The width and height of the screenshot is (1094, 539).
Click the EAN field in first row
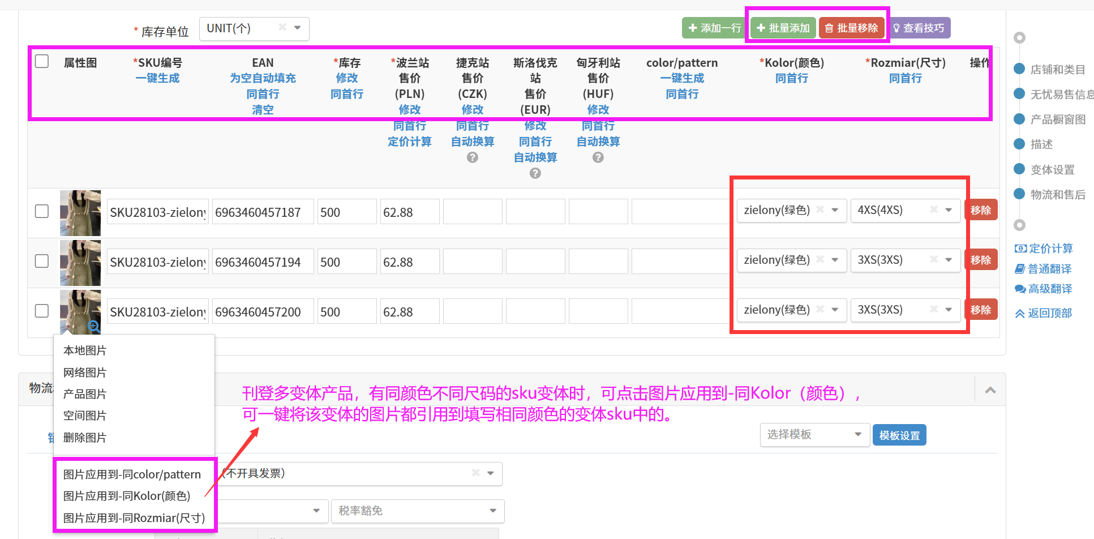click(x=263, y=212)
